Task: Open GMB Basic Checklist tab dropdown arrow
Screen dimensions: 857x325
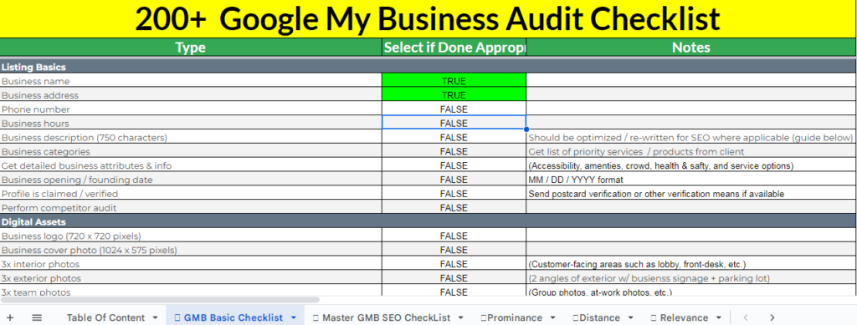Action: click(293, 318)
